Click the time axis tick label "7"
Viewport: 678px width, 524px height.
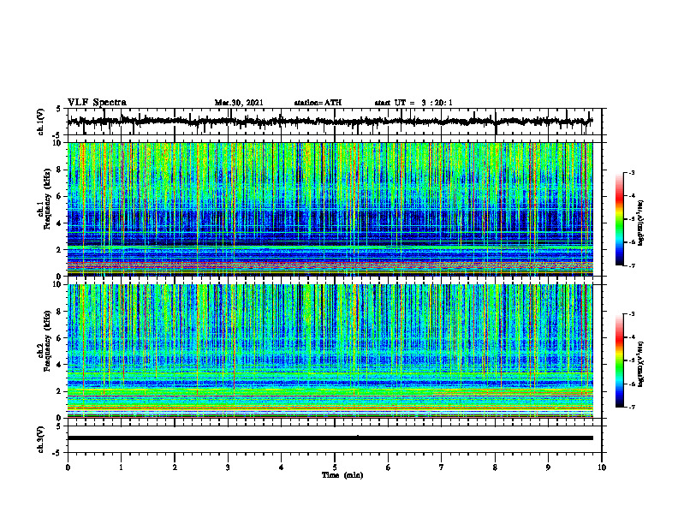(442, 467)
